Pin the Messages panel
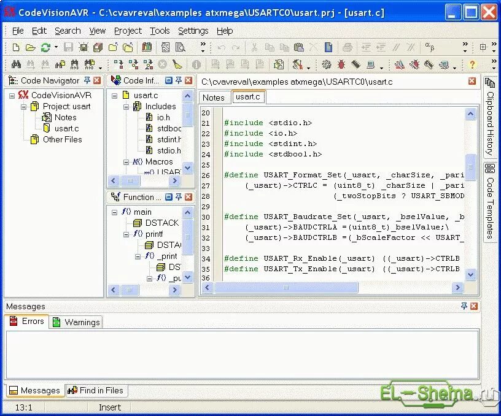Viewport: 501px width, 416px height. [464, 306]
